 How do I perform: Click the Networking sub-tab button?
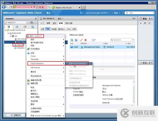(48, 29)
